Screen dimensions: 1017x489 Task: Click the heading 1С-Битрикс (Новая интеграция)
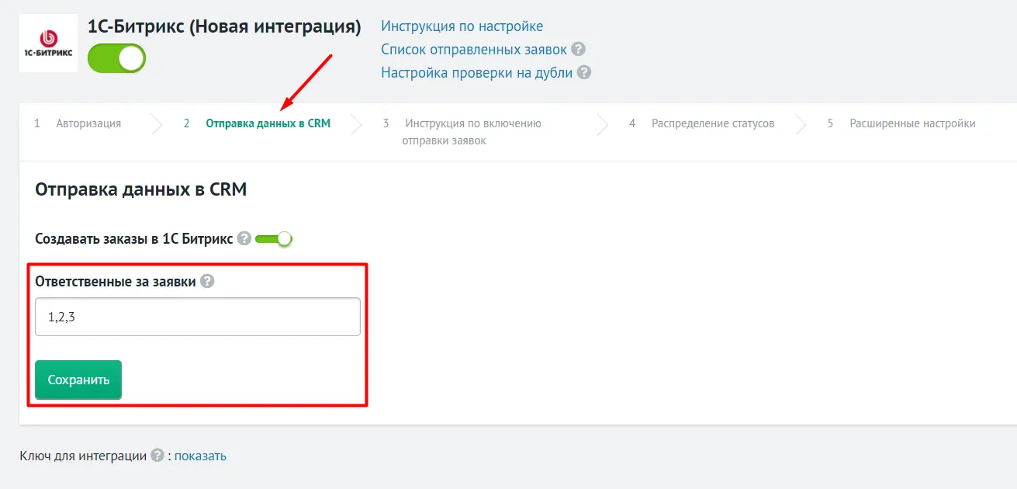(x=225, y=27)
